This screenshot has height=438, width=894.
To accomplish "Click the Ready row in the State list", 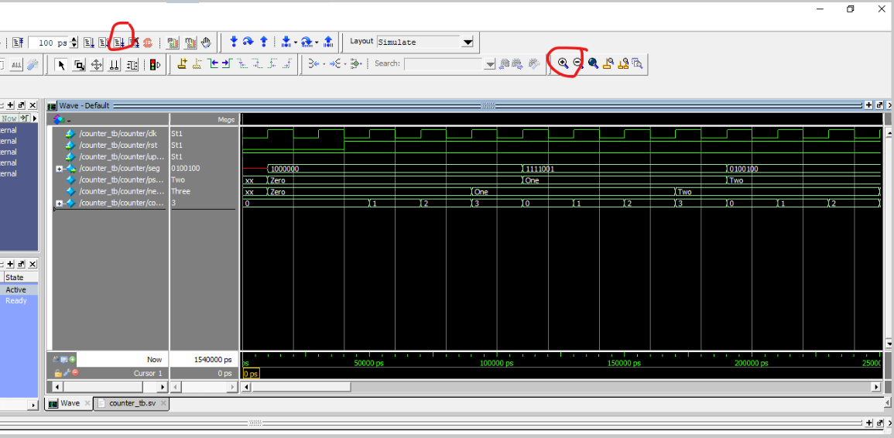I will 16,300.
